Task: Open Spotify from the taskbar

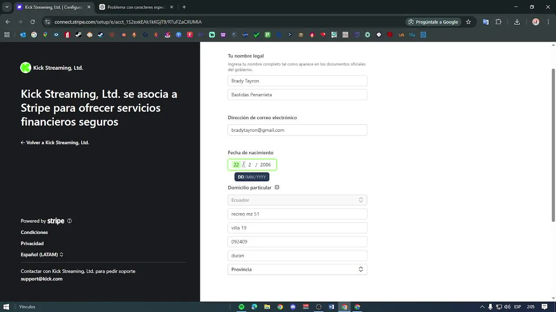Action: pyautogui.click(x=242, y=307)
